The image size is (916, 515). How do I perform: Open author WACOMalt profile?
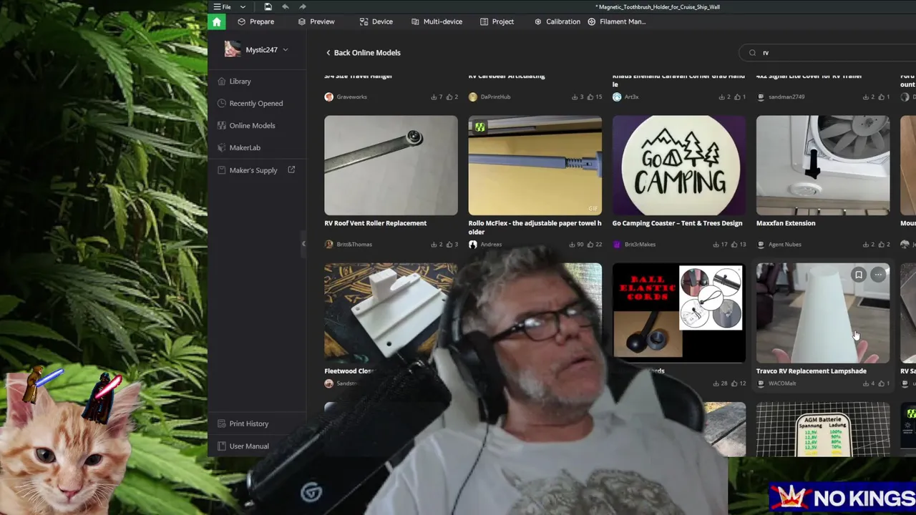pos(776,383)
